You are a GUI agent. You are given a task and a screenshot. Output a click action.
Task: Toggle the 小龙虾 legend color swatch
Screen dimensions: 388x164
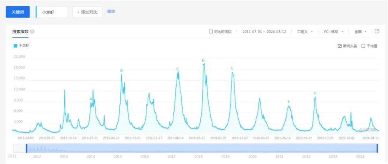click(16, 46)
